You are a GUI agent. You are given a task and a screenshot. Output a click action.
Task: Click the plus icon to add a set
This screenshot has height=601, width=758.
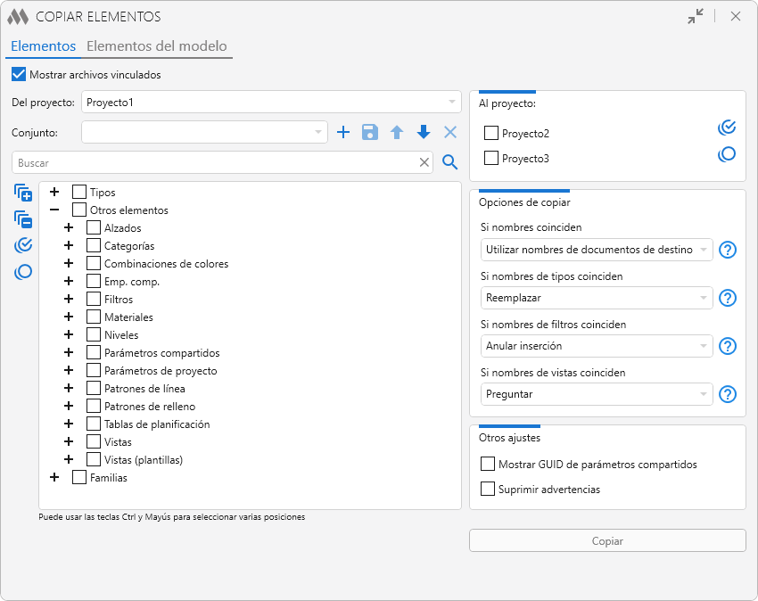(343, 133)
